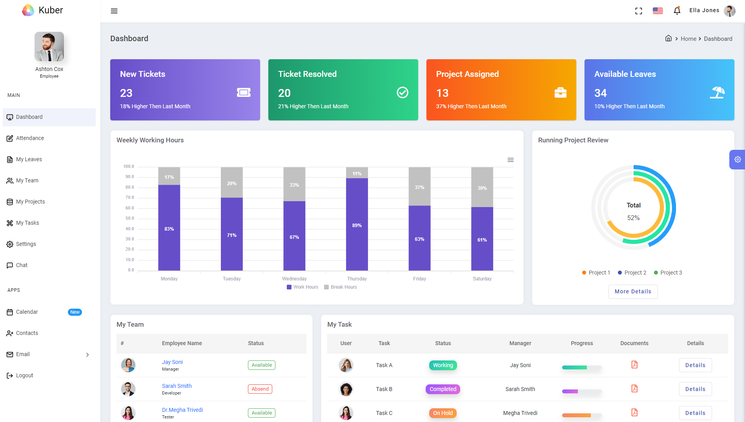The height and width of the screenshot is (422, 745).
Task: Open Task A's PDF document icon
Action: [634, 365]
